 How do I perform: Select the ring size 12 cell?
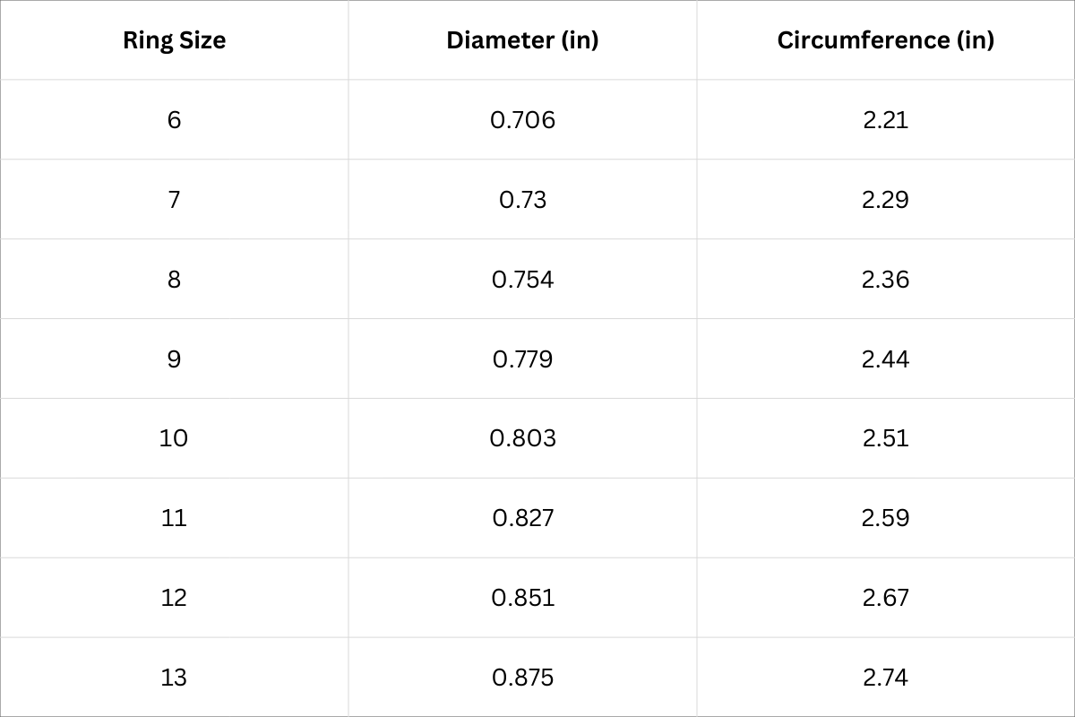[x=174, y=598]
